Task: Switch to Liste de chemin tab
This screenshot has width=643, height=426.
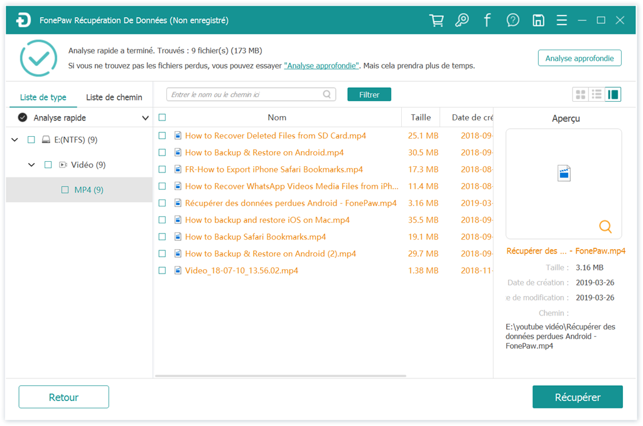Action: [114, 97]
